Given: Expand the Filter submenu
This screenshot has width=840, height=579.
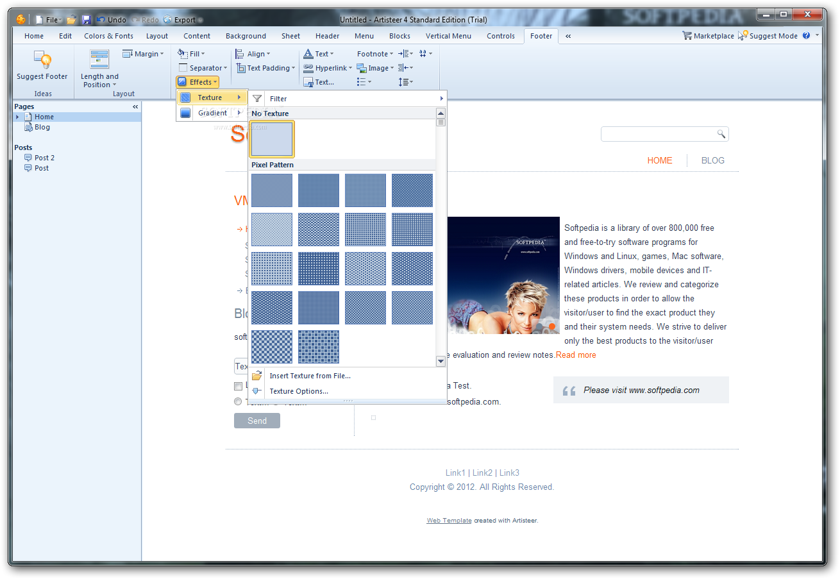Looking at the screenshot, I should point(347,99).
